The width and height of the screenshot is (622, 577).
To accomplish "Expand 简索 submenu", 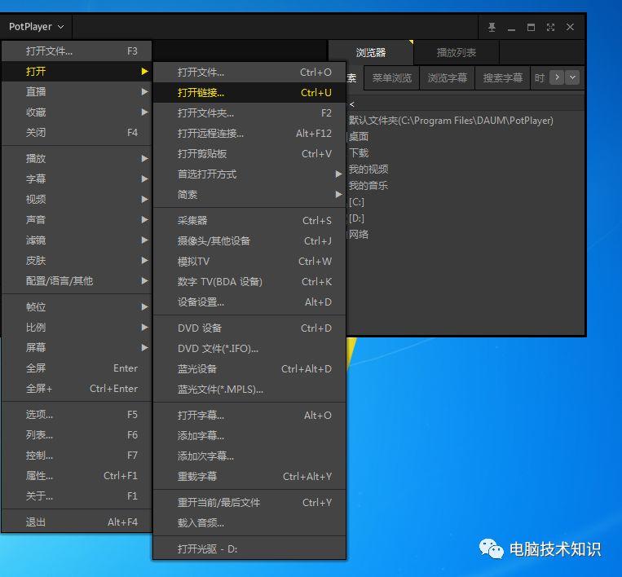I will pos(249,195).
